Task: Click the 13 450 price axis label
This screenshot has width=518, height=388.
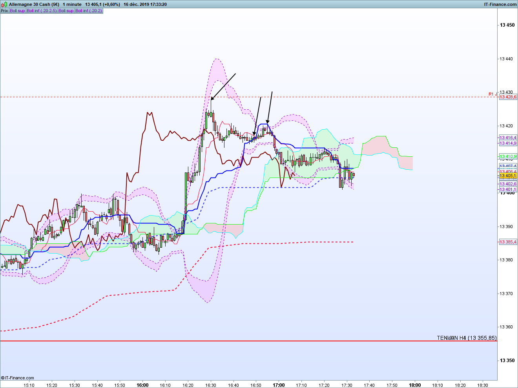Action: 507,25
